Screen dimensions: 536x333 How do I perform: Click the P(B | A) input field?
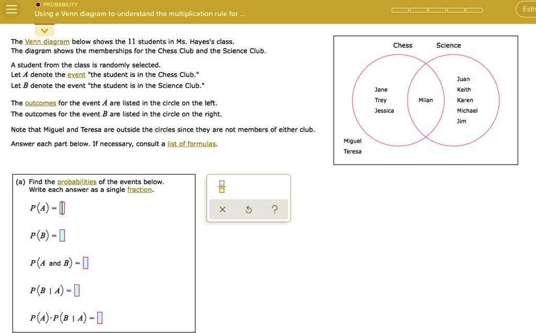(x=77, y=290)
